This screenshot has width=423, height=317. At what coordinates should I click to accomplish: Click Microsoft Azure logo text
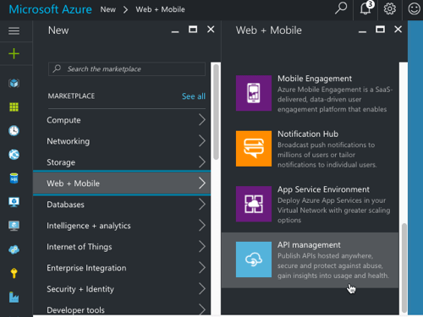pos(51,9)
